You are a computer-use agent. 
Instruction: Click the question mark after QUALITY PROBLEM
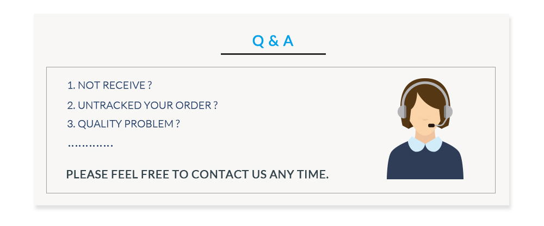177,124
